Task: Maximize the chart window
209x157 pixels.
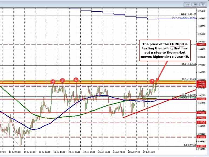Action: (195, 4)
